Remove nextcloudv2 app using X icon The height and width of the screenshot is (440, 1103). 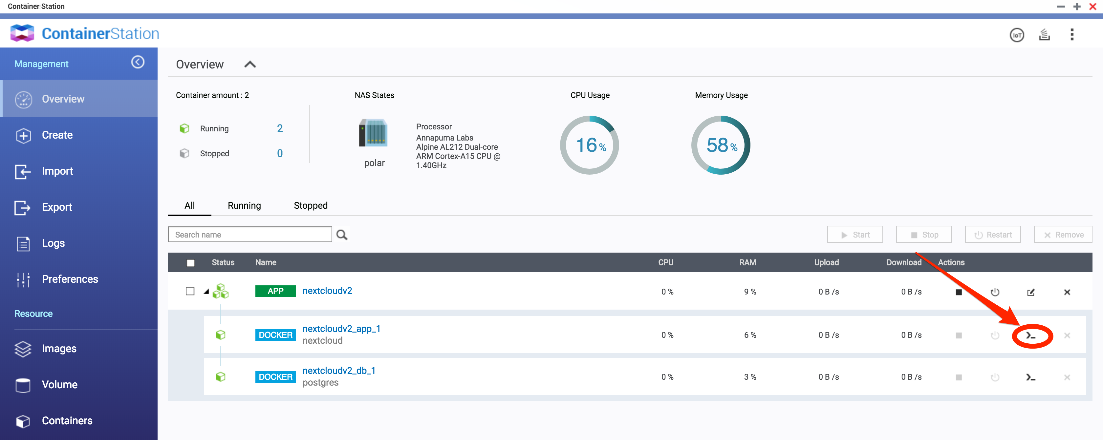pyautogui.click(x=1067, y=292)
